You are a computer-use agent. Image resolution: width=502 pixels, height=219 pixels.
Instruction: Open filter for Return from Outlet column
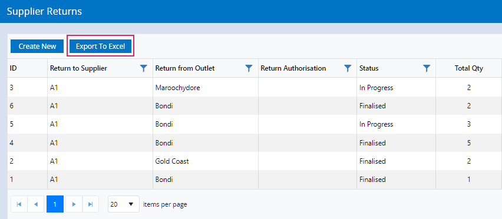click(249, 68)
